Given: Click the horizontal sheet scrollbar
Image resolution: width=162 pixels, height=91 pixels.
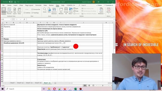Looking at the screenshot, I should (x=90, y=83).
